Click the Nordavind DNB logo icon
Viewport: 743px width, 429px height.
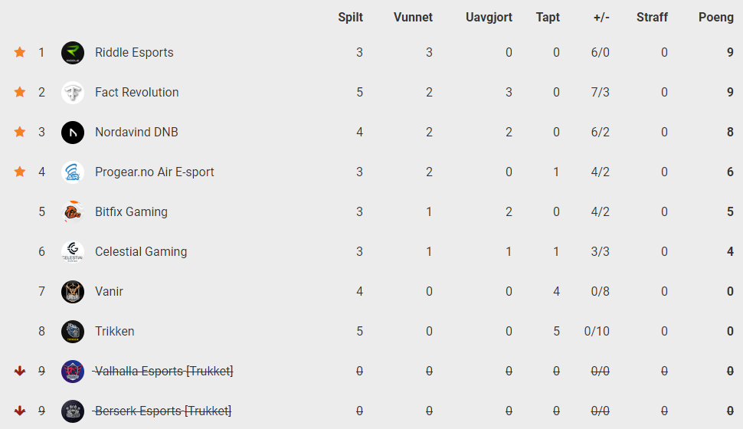point(73,133)
